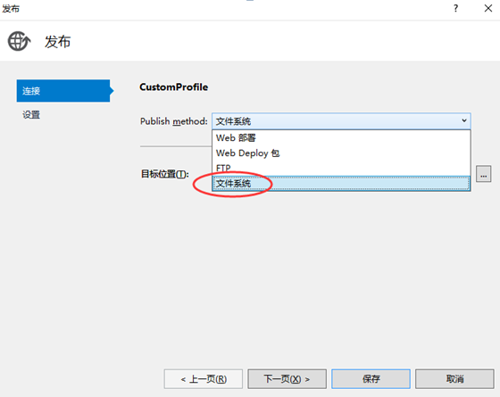This screenshot has width=500, height=397.
Task: Click the Publish method label
Action: click(x=174, y=121)
